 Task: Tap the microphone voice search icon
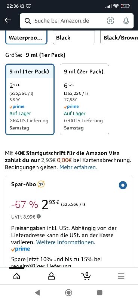click(x=126, y=21)
